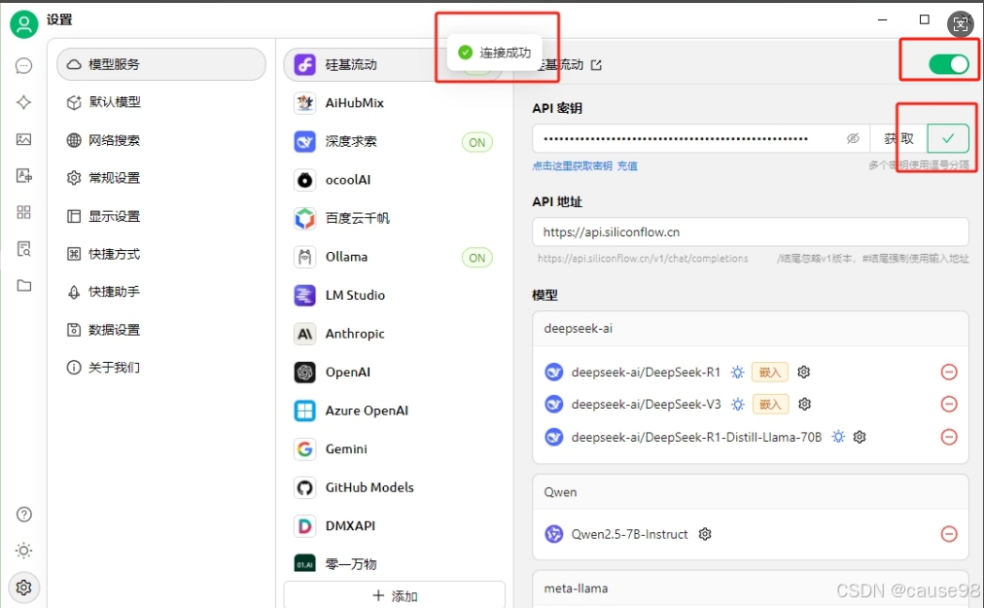Open the settings gear in sidebar
The width and height of the screenshot is (984, 608).
(x=24, y=588)
